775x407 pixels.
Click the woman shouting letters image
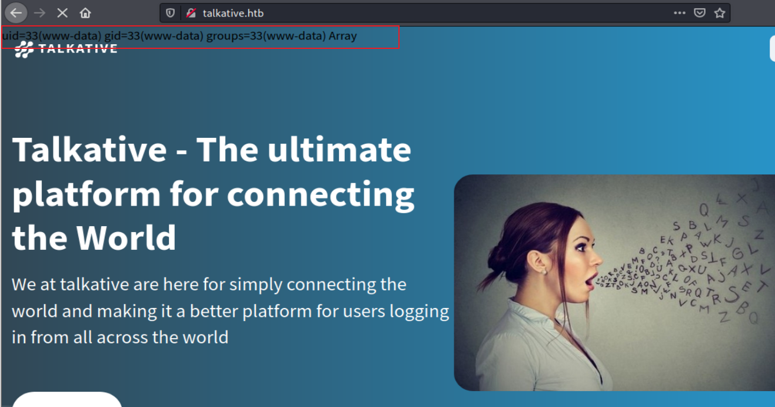[x=614, y=283]
